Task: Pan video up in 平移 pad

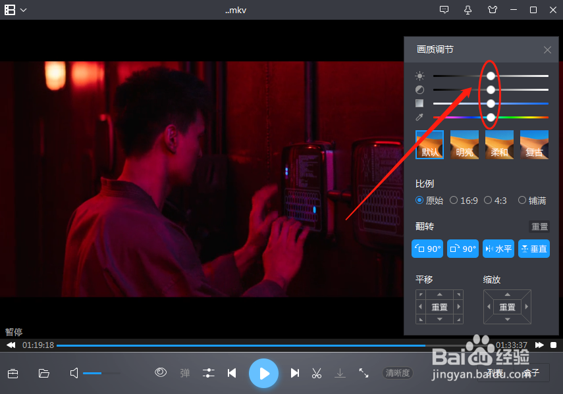Action: (439, 294)
